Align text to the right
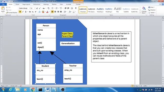The height and width of the screenshot is (92, 164). coord(58,12)
